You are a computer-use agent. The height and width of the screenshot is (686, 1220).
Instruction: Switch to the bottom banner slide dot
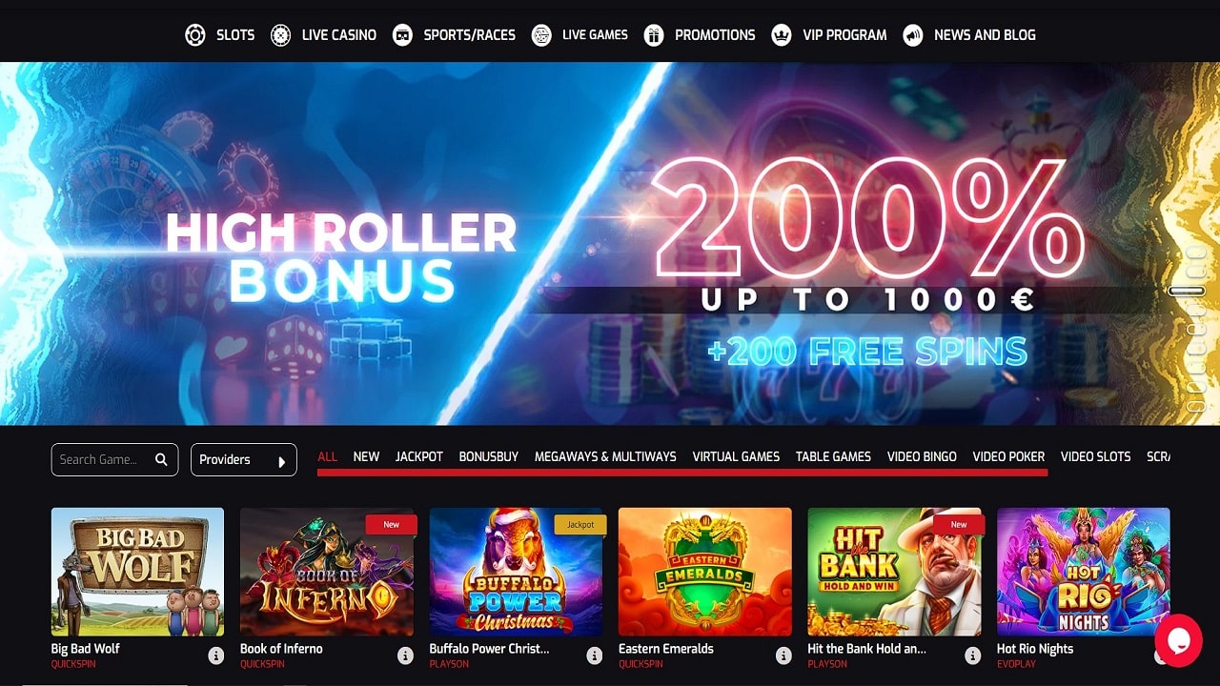click(1197, 405)
